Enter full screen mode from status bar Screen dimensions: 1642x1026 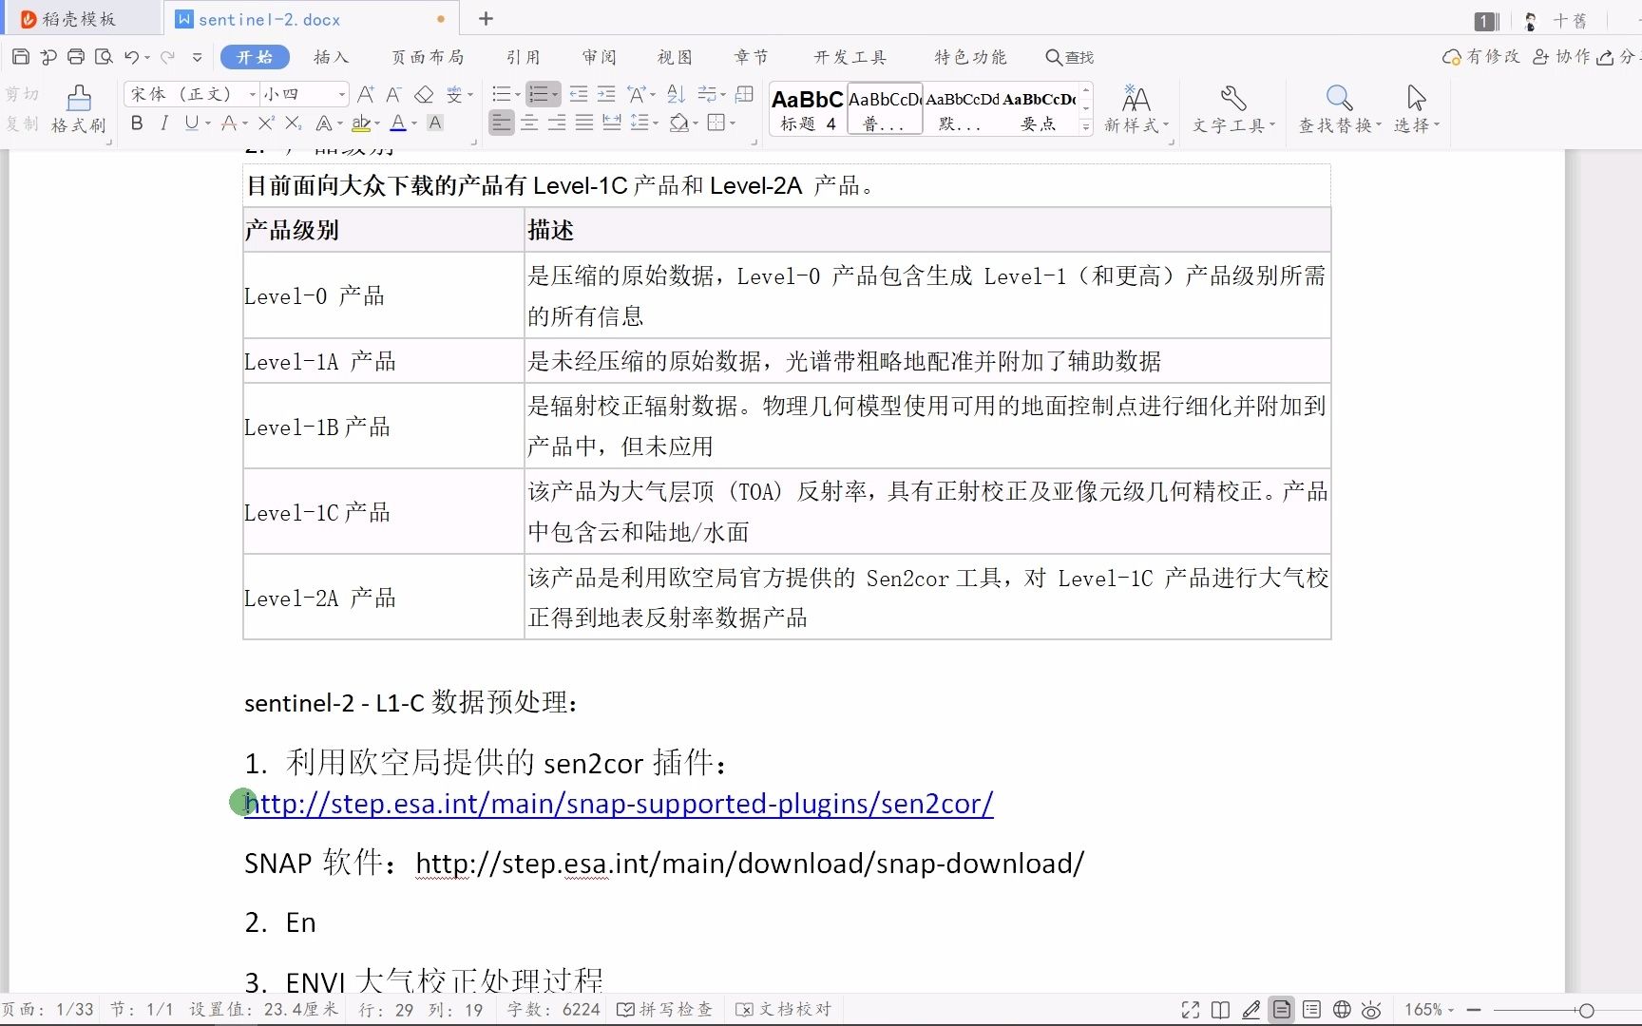[x=1191, y=1010]
